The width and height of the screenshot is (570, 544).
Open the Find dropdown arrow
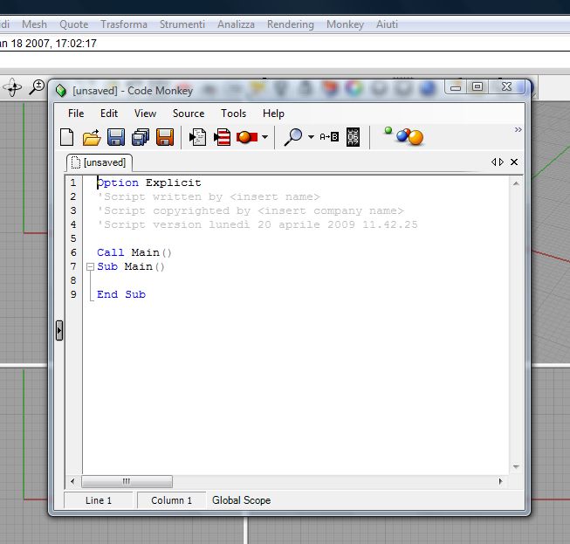(311, 137)
